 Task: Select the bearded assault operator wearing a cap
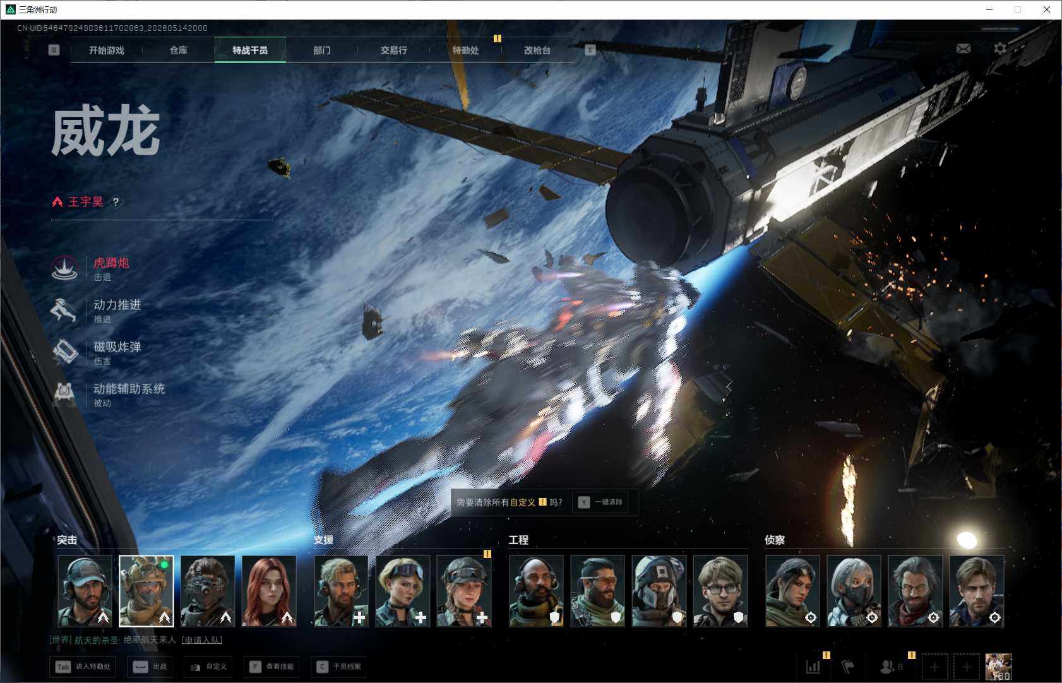pos(85,591)
